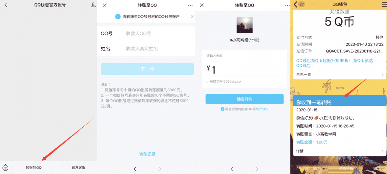Viewport: 387px width, 174px height.
Task: Tap a小高网络 recipient name
Action: point(245,40)
